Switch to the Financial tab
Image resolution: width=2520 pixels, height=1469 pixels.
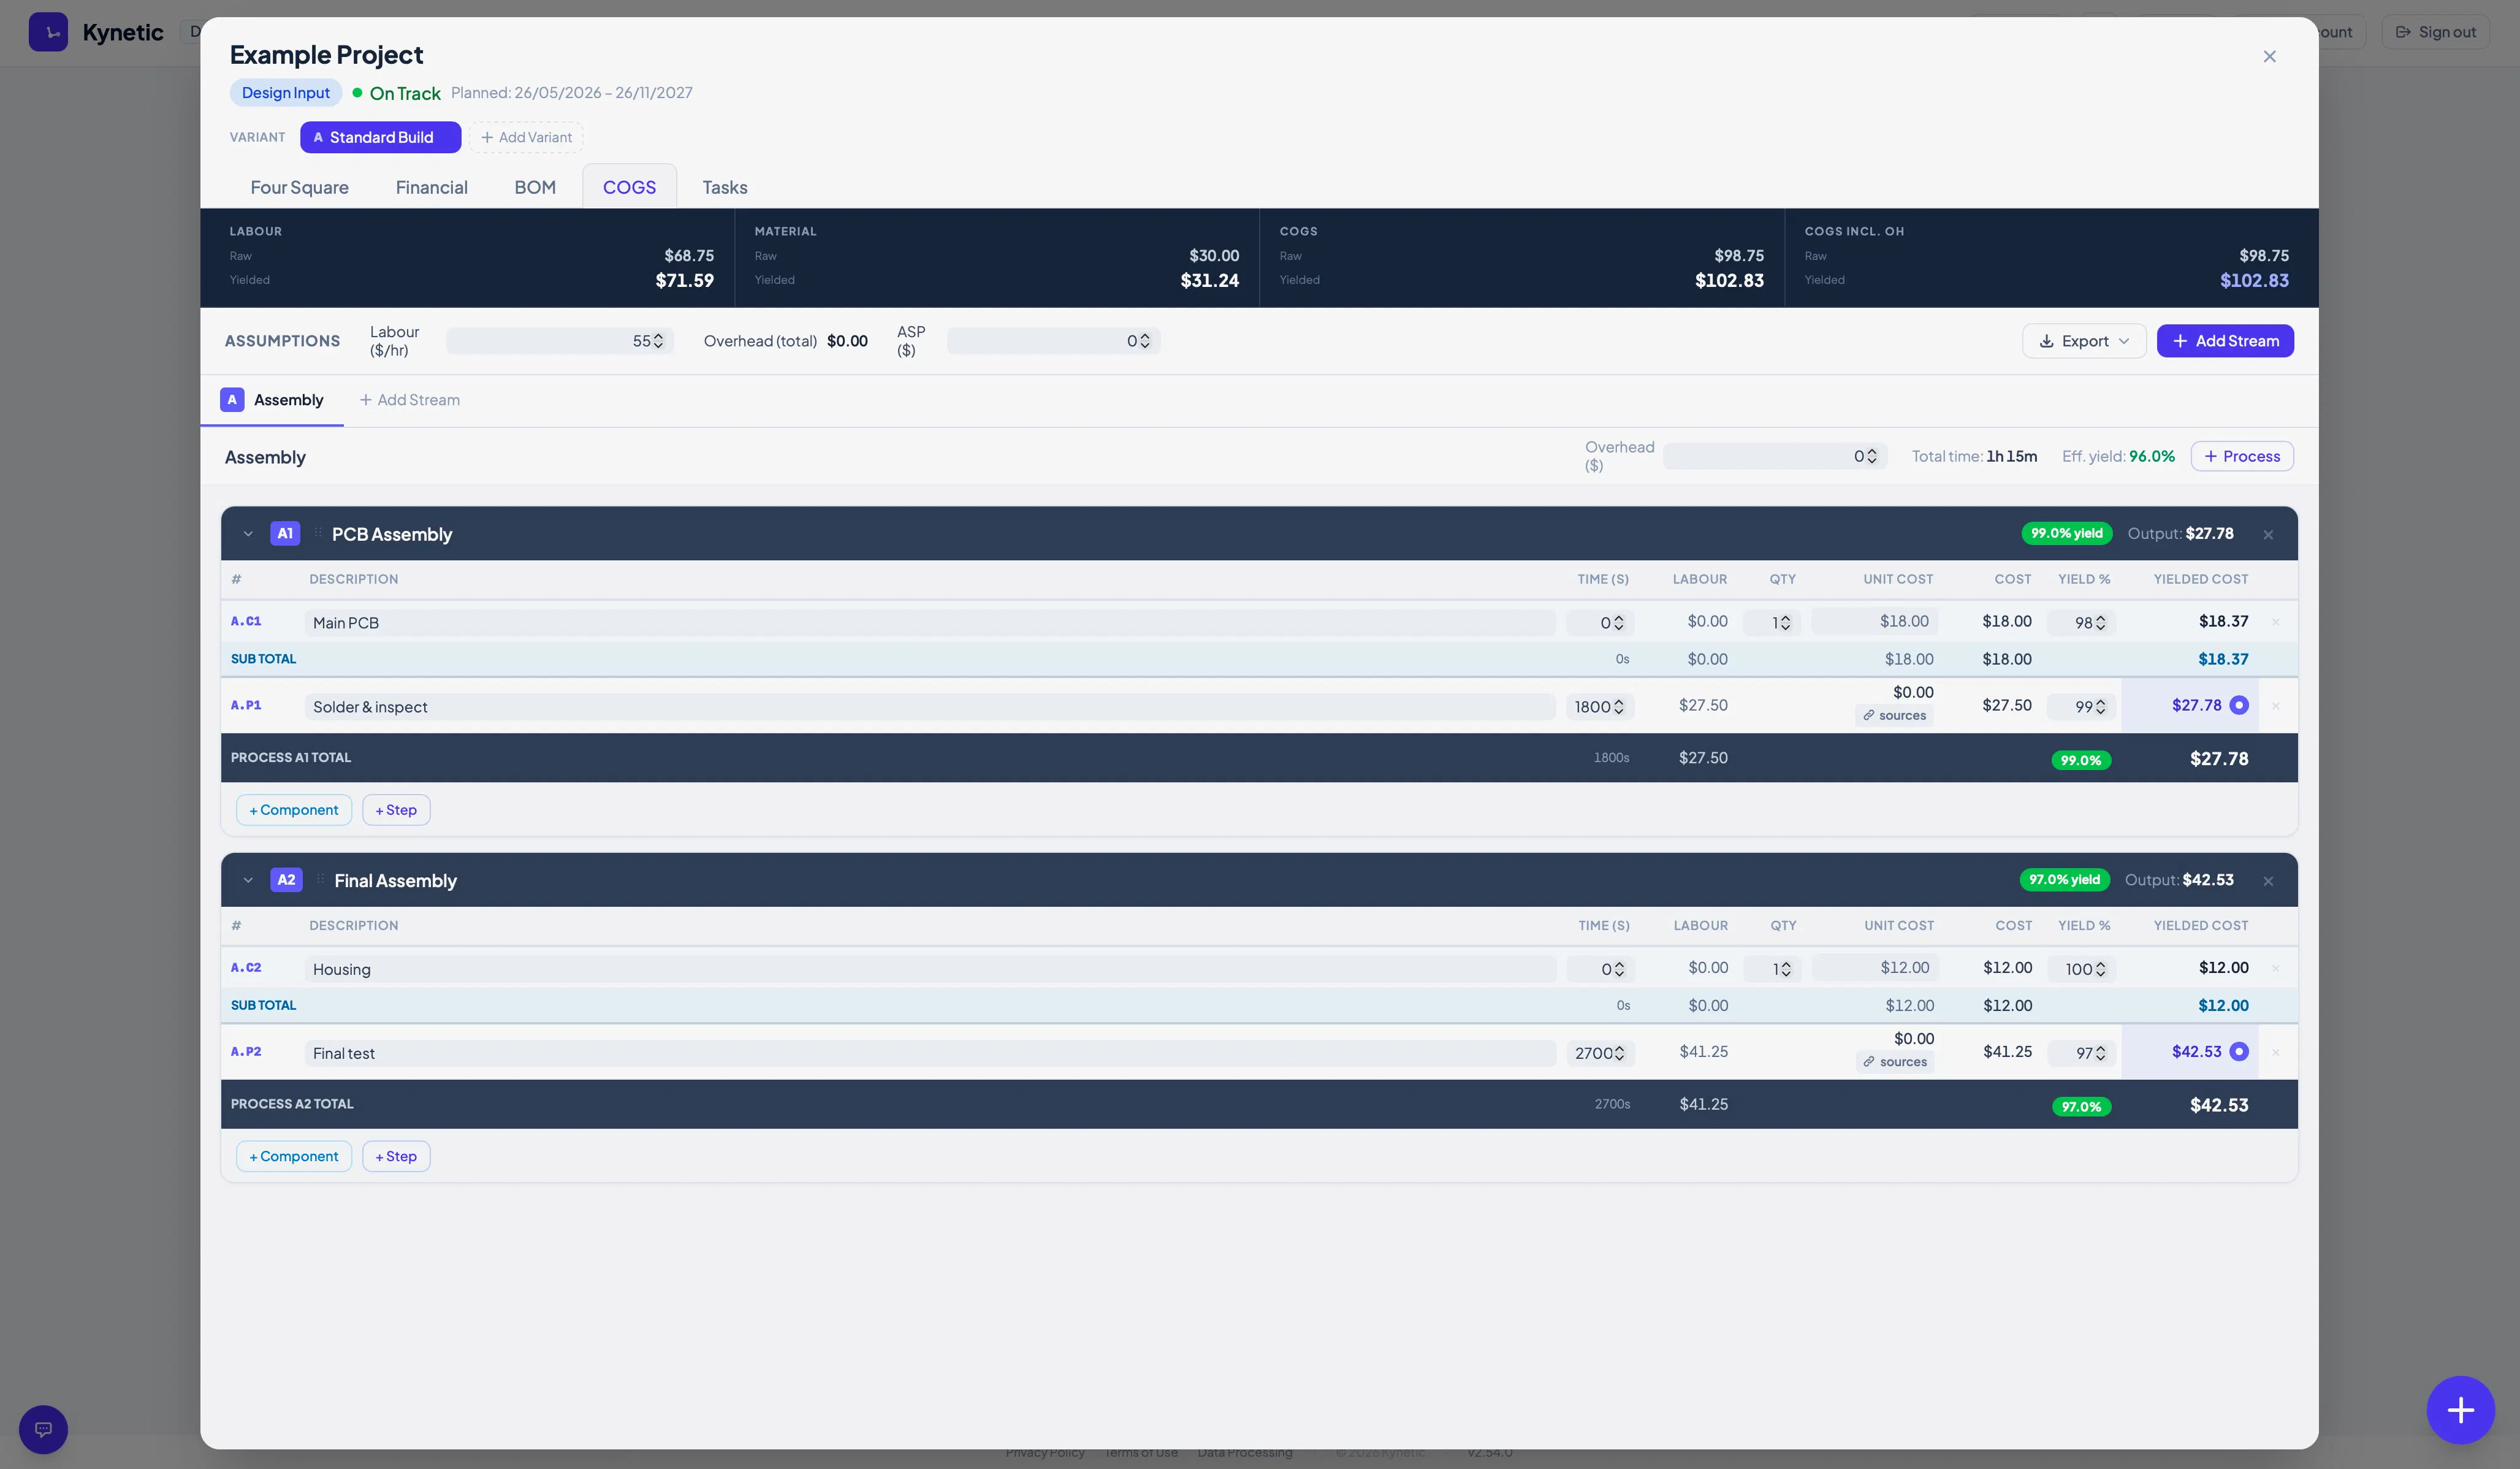(x=431, y=187)
